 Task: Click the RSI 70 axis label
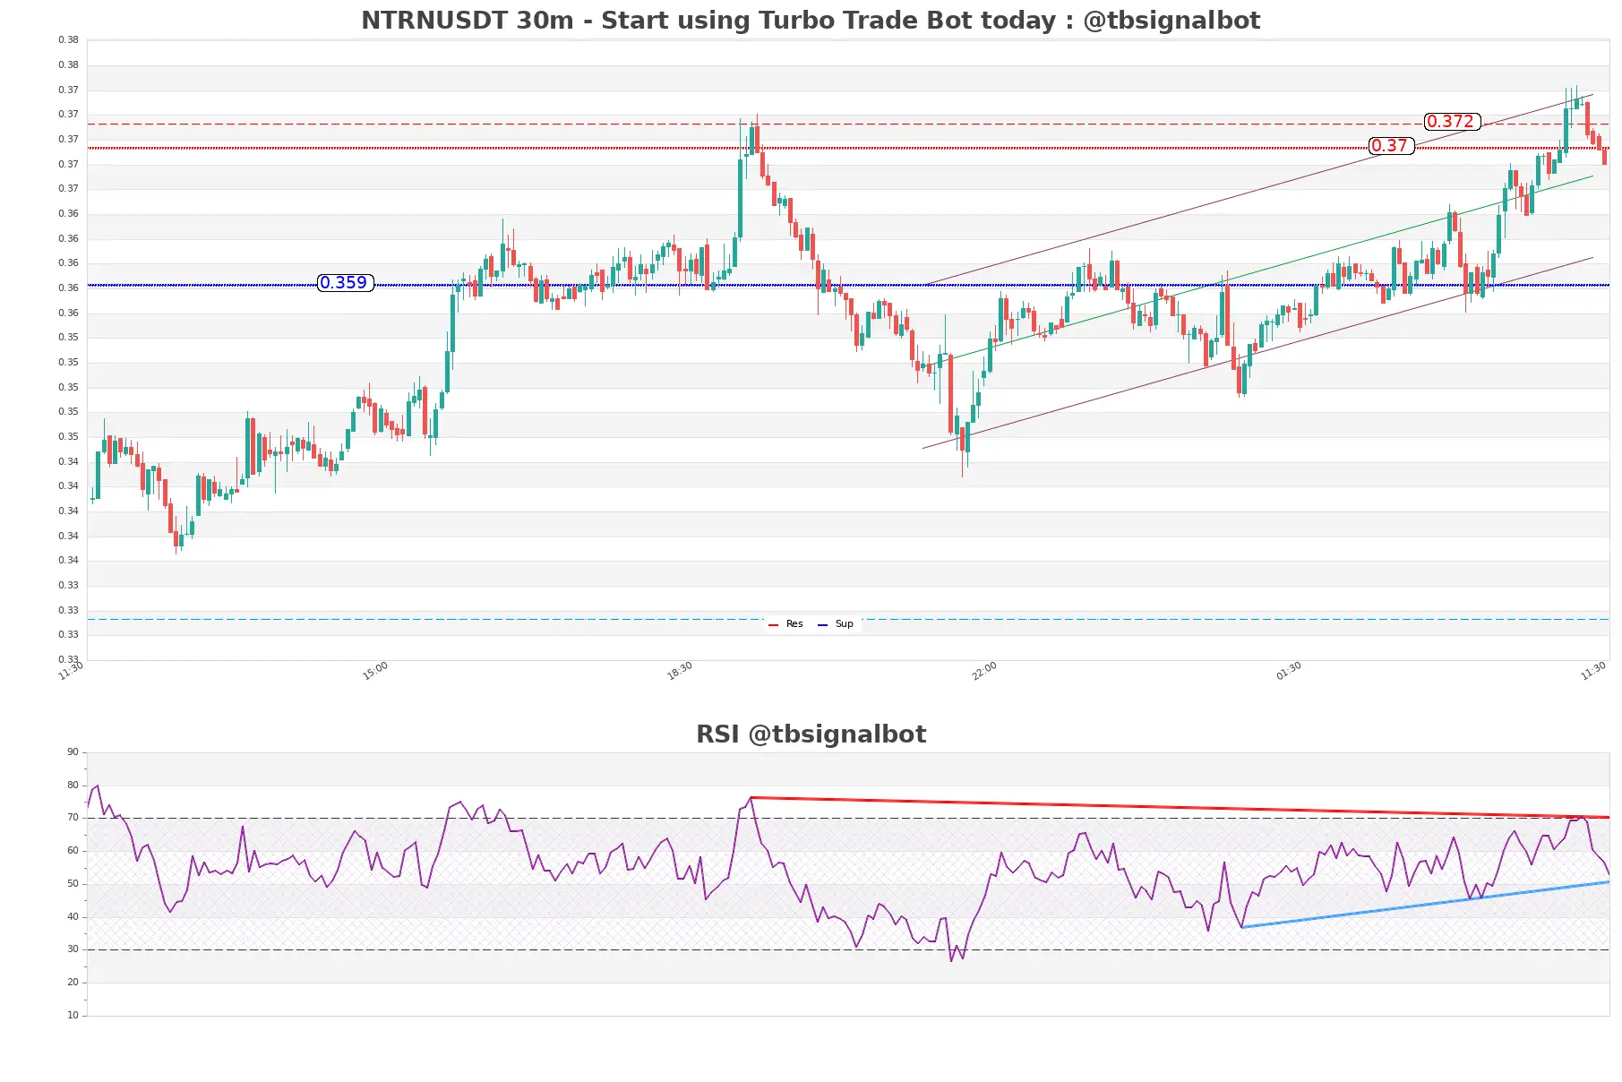[x=73, y=818]
